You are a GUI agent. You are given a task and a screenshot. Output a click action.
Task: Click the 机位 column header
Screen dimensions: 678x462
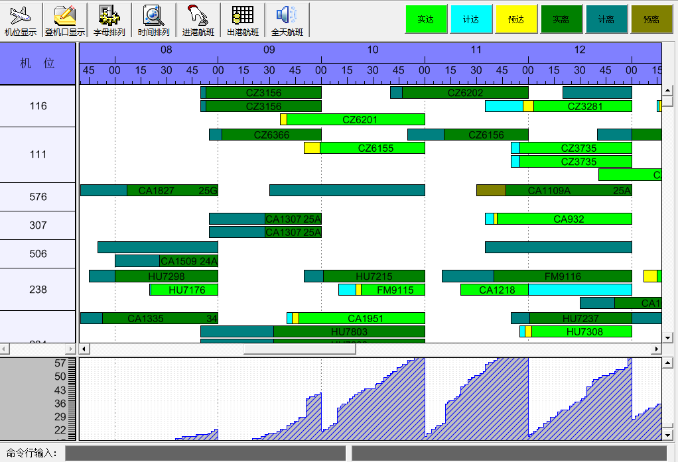[x=38, y=64]
